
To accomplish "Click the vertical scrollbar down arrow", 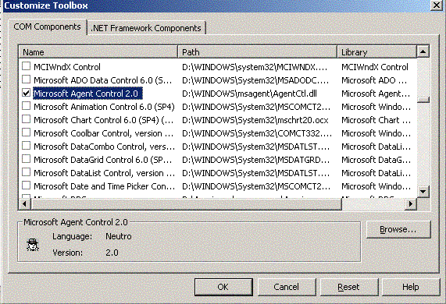I will click(x=423, y=191).
